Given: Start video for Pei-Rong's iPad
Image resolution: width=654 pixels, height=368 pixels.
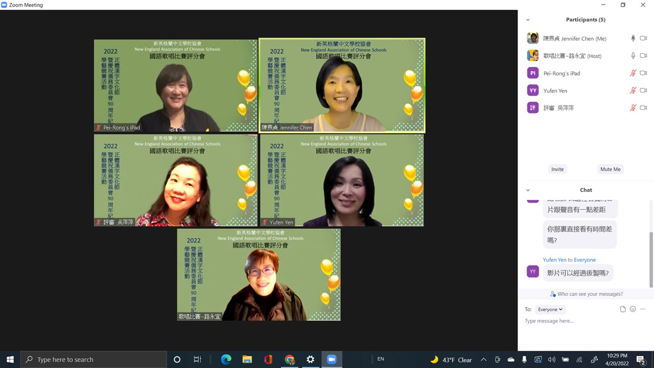Looking at the screenshot, I should (x=643, y=73).
